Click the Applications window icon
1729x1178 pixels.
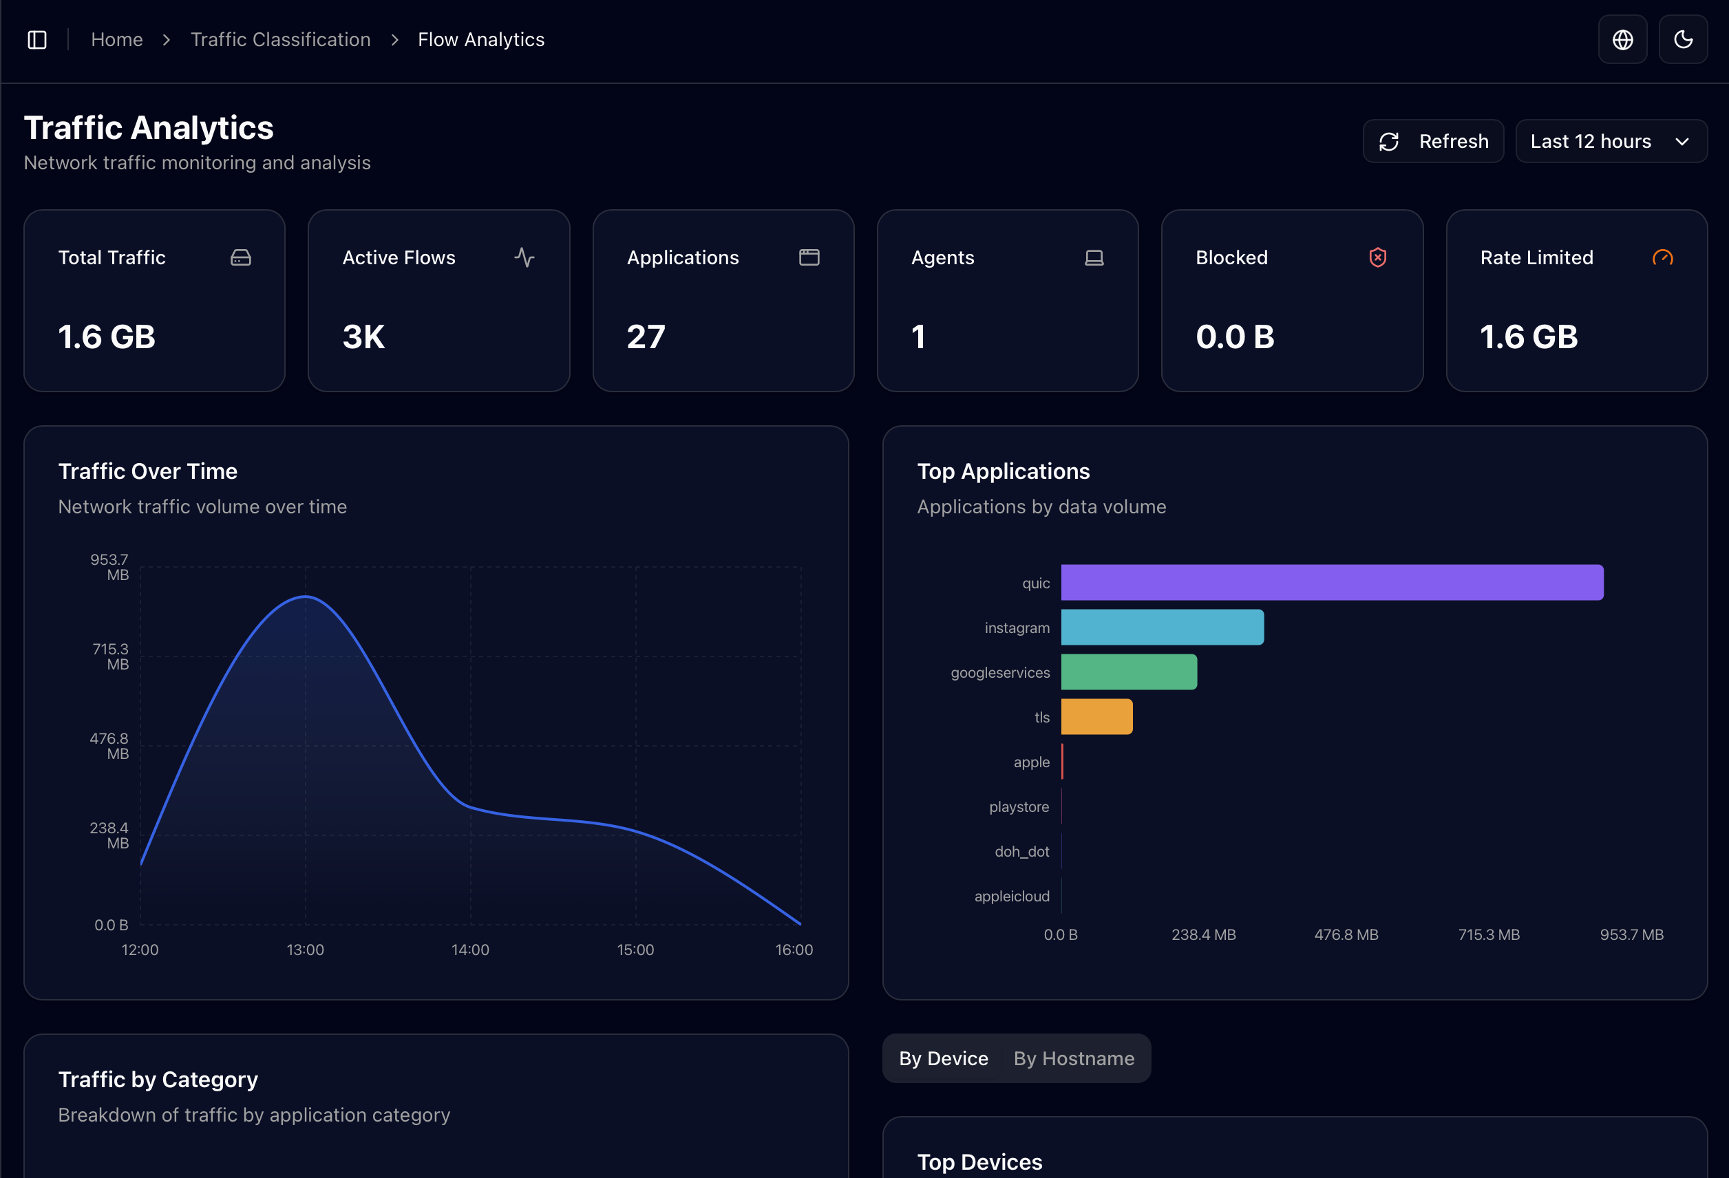point(809,257)
